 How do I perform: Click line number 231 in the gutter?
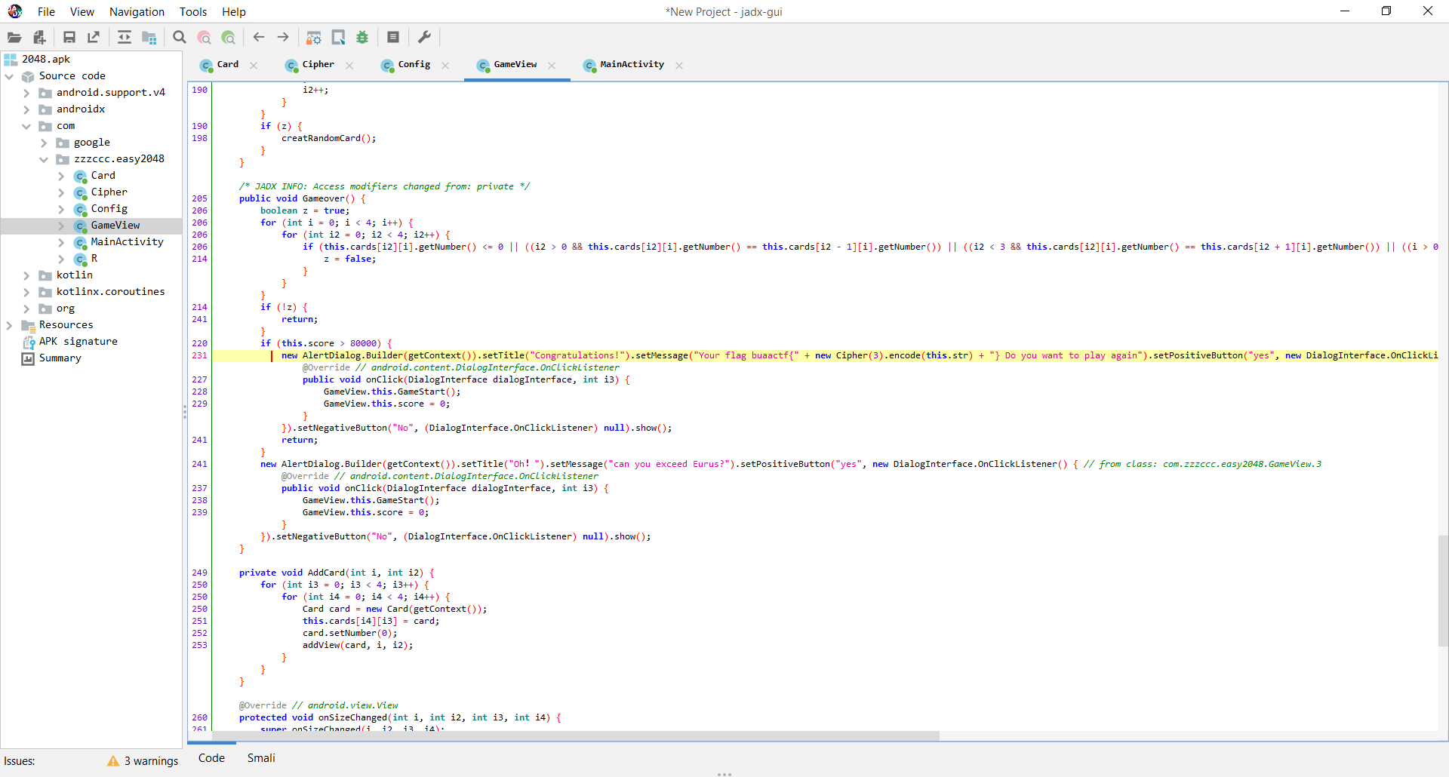[199, 355]
